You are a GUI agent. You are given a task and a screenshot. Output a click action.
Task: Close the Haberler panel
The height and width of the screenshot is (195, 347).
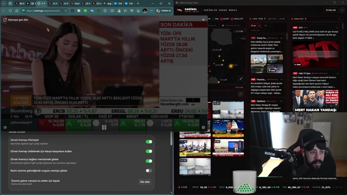pos(339,19)
